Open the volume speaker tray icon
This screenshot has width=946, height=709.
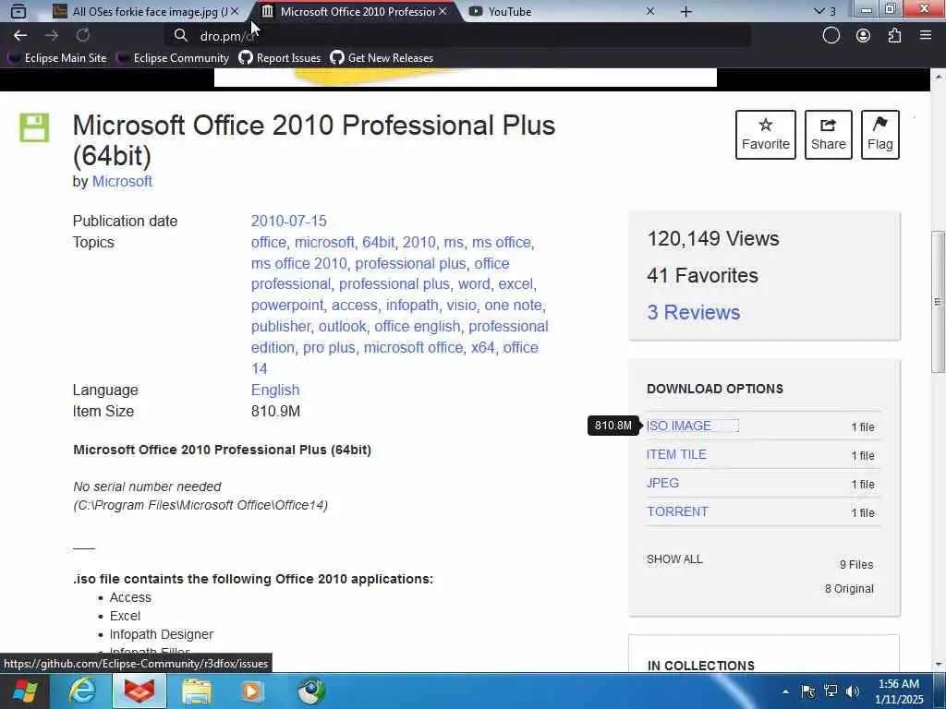click(x=853, y=691)
